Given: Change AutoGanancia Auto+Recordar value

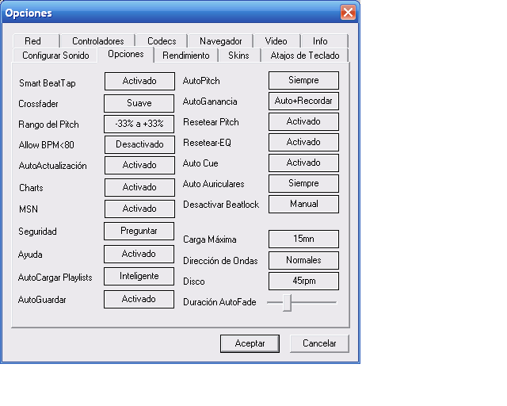Looking at the screenshot, I should click(x=303, y=101).
